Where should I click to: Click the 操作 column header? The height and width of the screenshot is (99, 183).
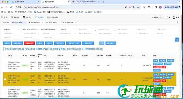pos(155,56)
